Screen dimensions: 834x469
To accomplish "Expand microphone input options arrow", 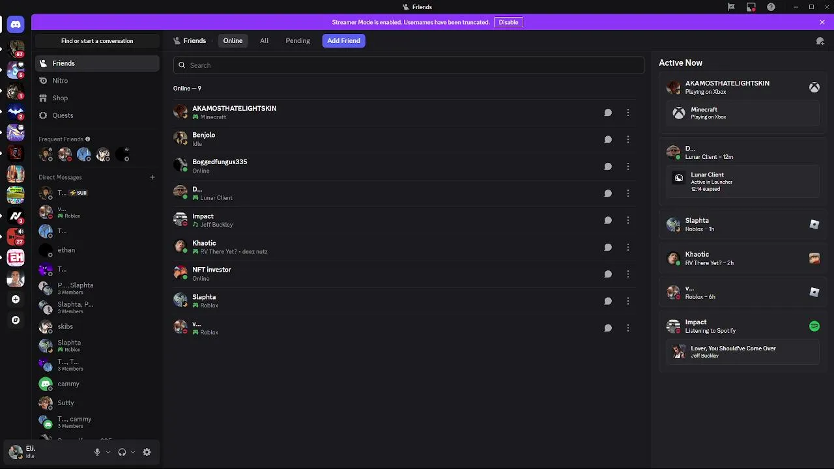I will coord(108,452).
